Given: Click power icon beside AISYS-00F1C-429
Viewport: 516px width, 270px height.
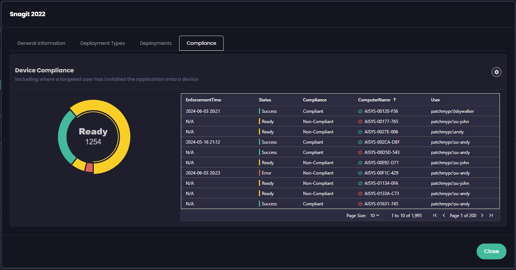Looking at the screenshot, I should [x=360, y=173].
